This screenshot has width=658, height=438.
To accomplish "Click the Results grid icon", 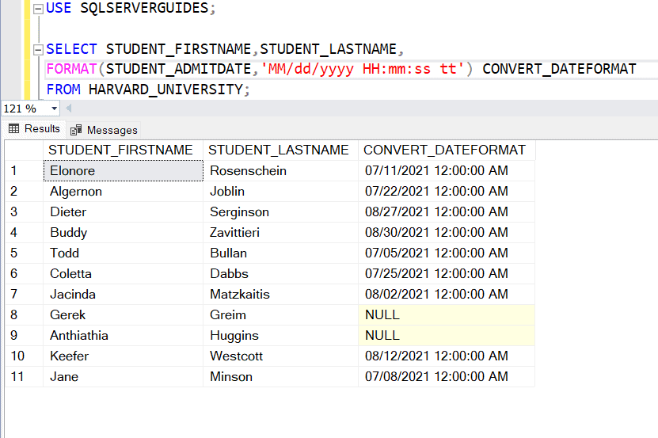I will click(x=13, y=128).
